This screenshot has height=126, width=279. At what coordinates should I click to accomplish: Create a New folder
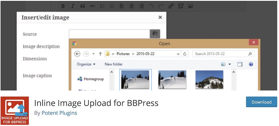[114, 64]
